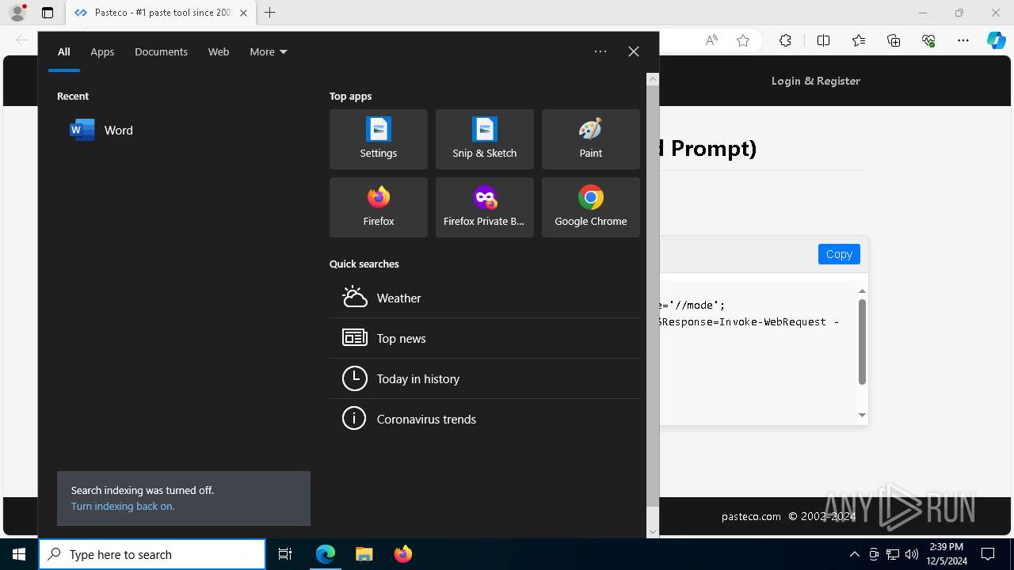Launch Paint from Top apps
The image size is (1014, 570).
click(x=591, y=139)
